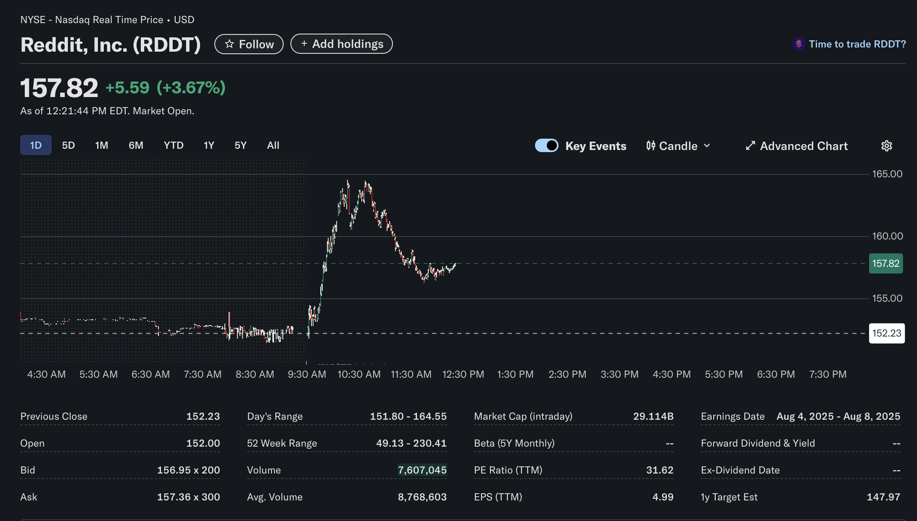The image size is (917, 521).
Task: Show All historical range
Action: (x=273, y=145)
